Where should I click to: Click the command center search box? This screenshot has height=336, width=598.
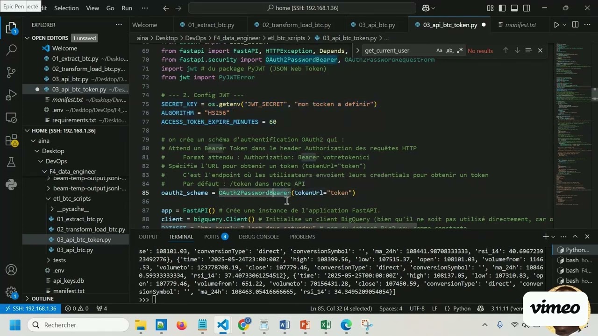tap(302, 8)
